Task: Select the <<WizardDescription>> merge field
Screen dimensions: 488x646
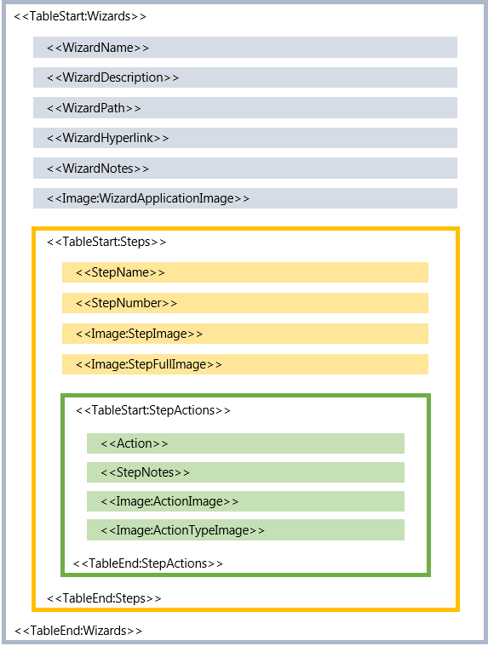Action: pyautogui.click(x=245, y=77)
